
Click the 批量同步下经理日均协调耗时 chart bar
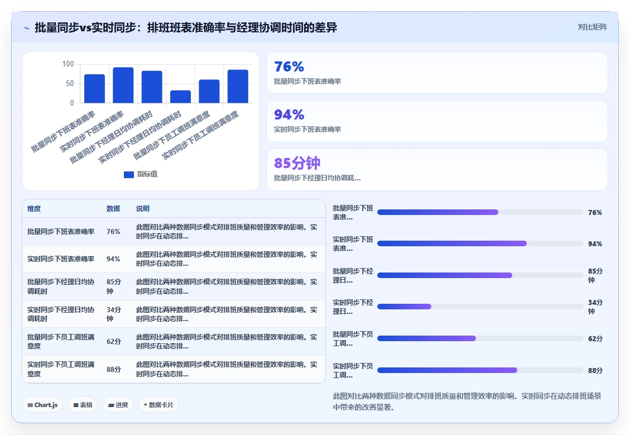(152, 87)
